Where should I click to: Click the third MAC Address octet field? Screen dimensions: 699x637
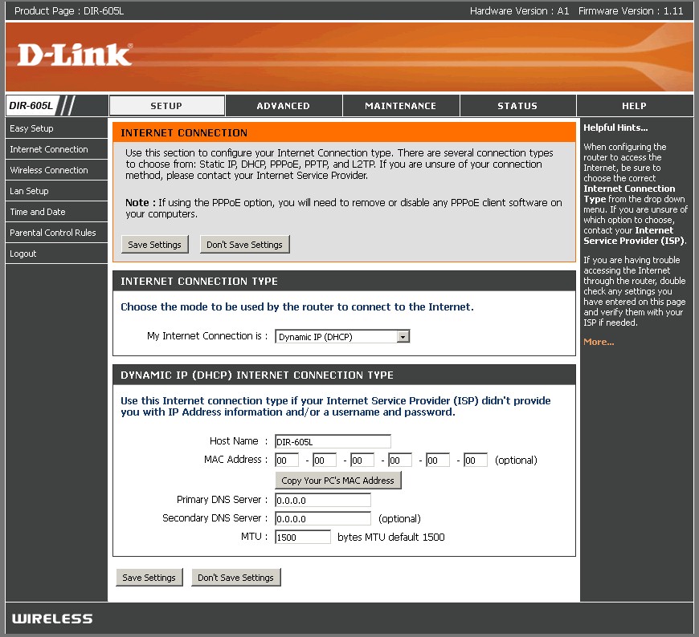362,461
